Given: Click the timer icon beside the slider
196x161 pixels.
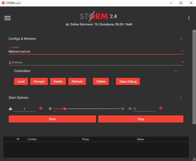Looking at the screenshot, I should point(50,109).
